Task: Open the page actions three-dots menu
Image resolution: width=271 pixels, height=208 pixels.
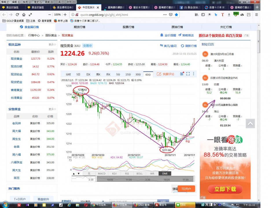Action: click(x=165, y=15)
